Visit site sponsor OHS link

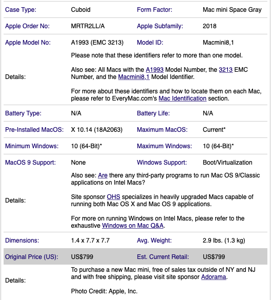tap(113, 197)
